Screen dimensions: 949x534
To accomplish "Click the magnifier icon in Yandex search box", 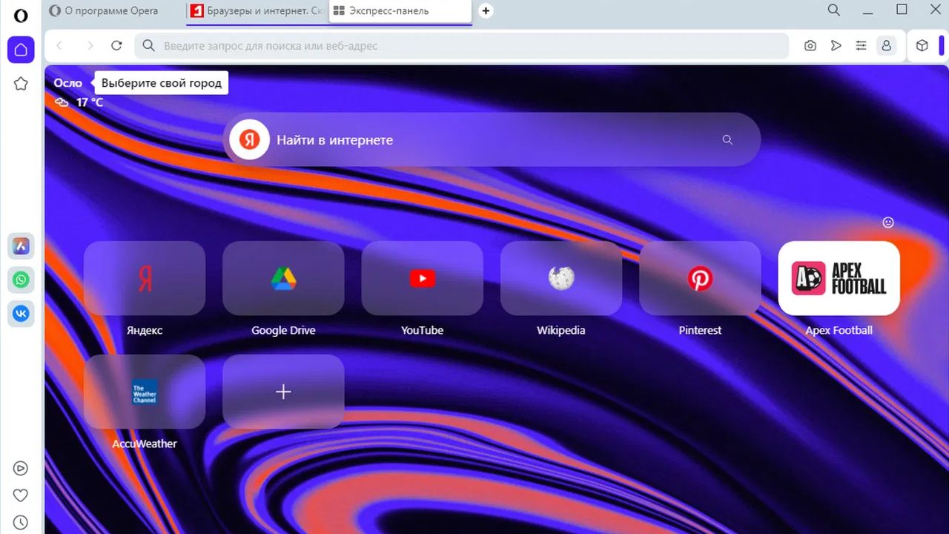I will coord(727,139).
